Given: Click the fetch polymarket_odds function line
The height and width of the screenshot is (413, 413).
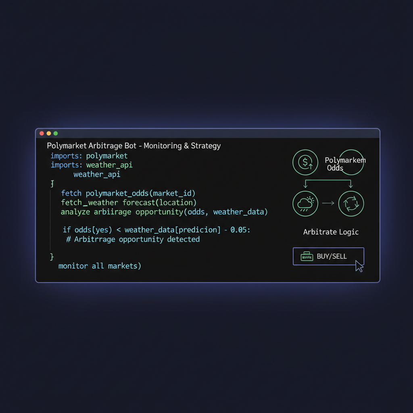Looking at the screenshot, I should 128,193.
